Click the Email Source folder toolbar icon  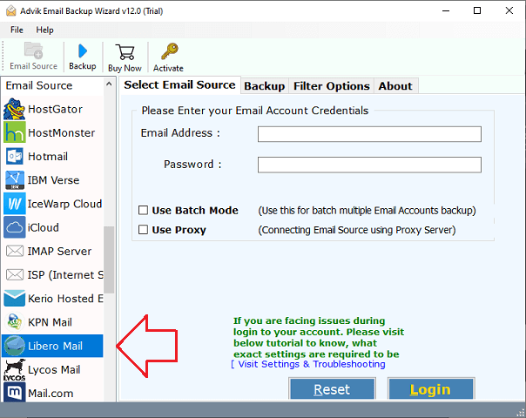click(33, 51)
